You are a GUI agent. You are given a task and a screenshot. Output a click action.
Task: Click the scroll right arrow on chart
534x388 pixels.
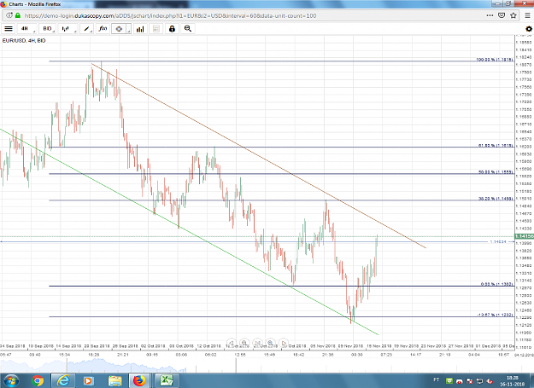click(x=284, y=343)
